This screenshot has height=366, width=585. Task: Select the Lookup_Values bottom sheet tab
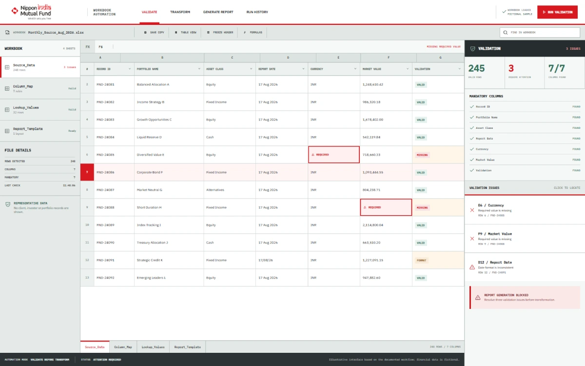153,347
